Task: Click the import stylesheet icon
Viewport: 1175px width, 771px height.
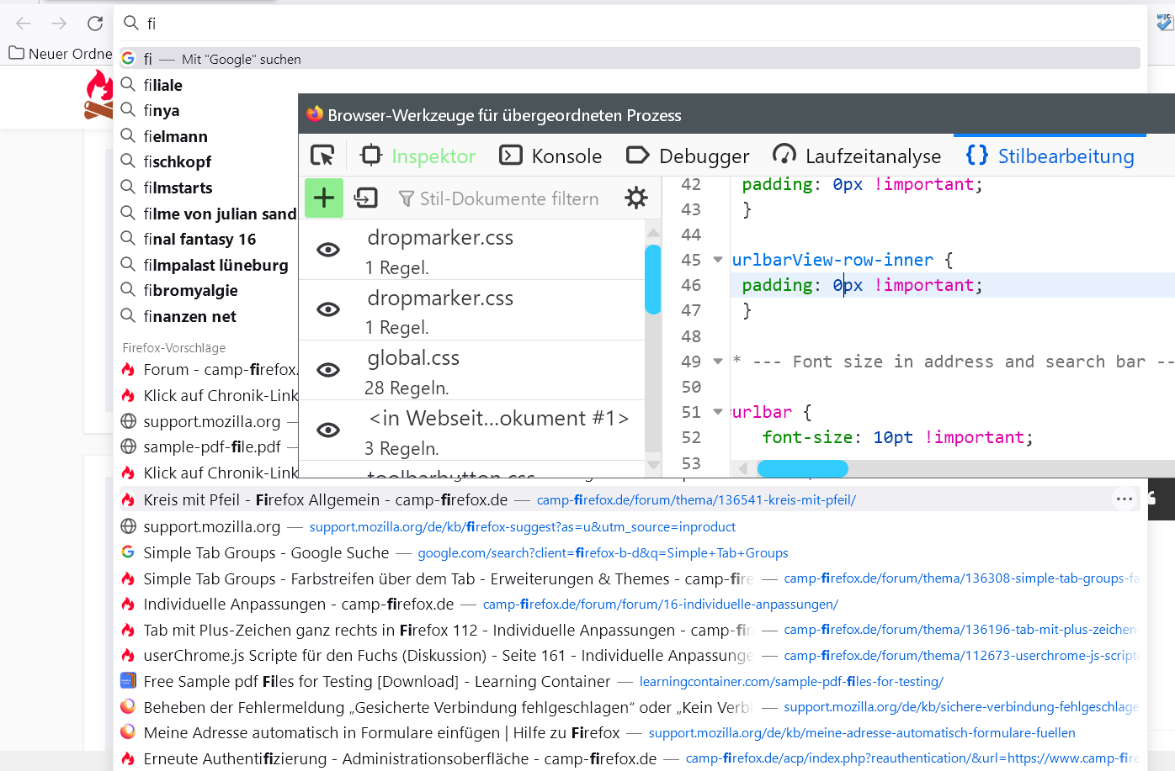Action: click(366, 198)
